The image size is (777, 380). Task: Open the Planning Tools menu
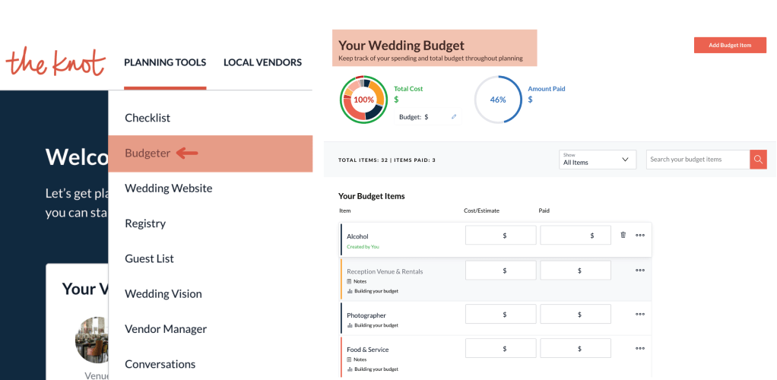(x=165, y=62)
